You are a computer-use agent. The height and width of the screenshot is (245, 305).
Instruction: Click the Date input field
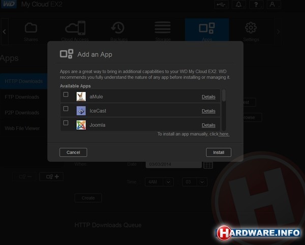click(x=173, y=164)
